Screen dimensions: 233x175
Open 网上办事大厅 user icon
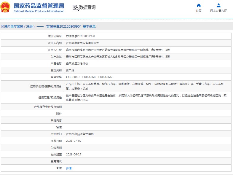(218, 6)
